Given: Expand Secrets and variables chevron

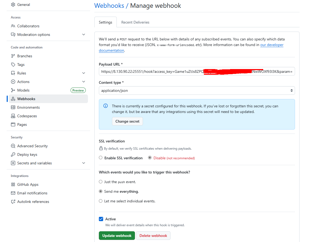Looking at the screenshot, I should click(84, 163).
